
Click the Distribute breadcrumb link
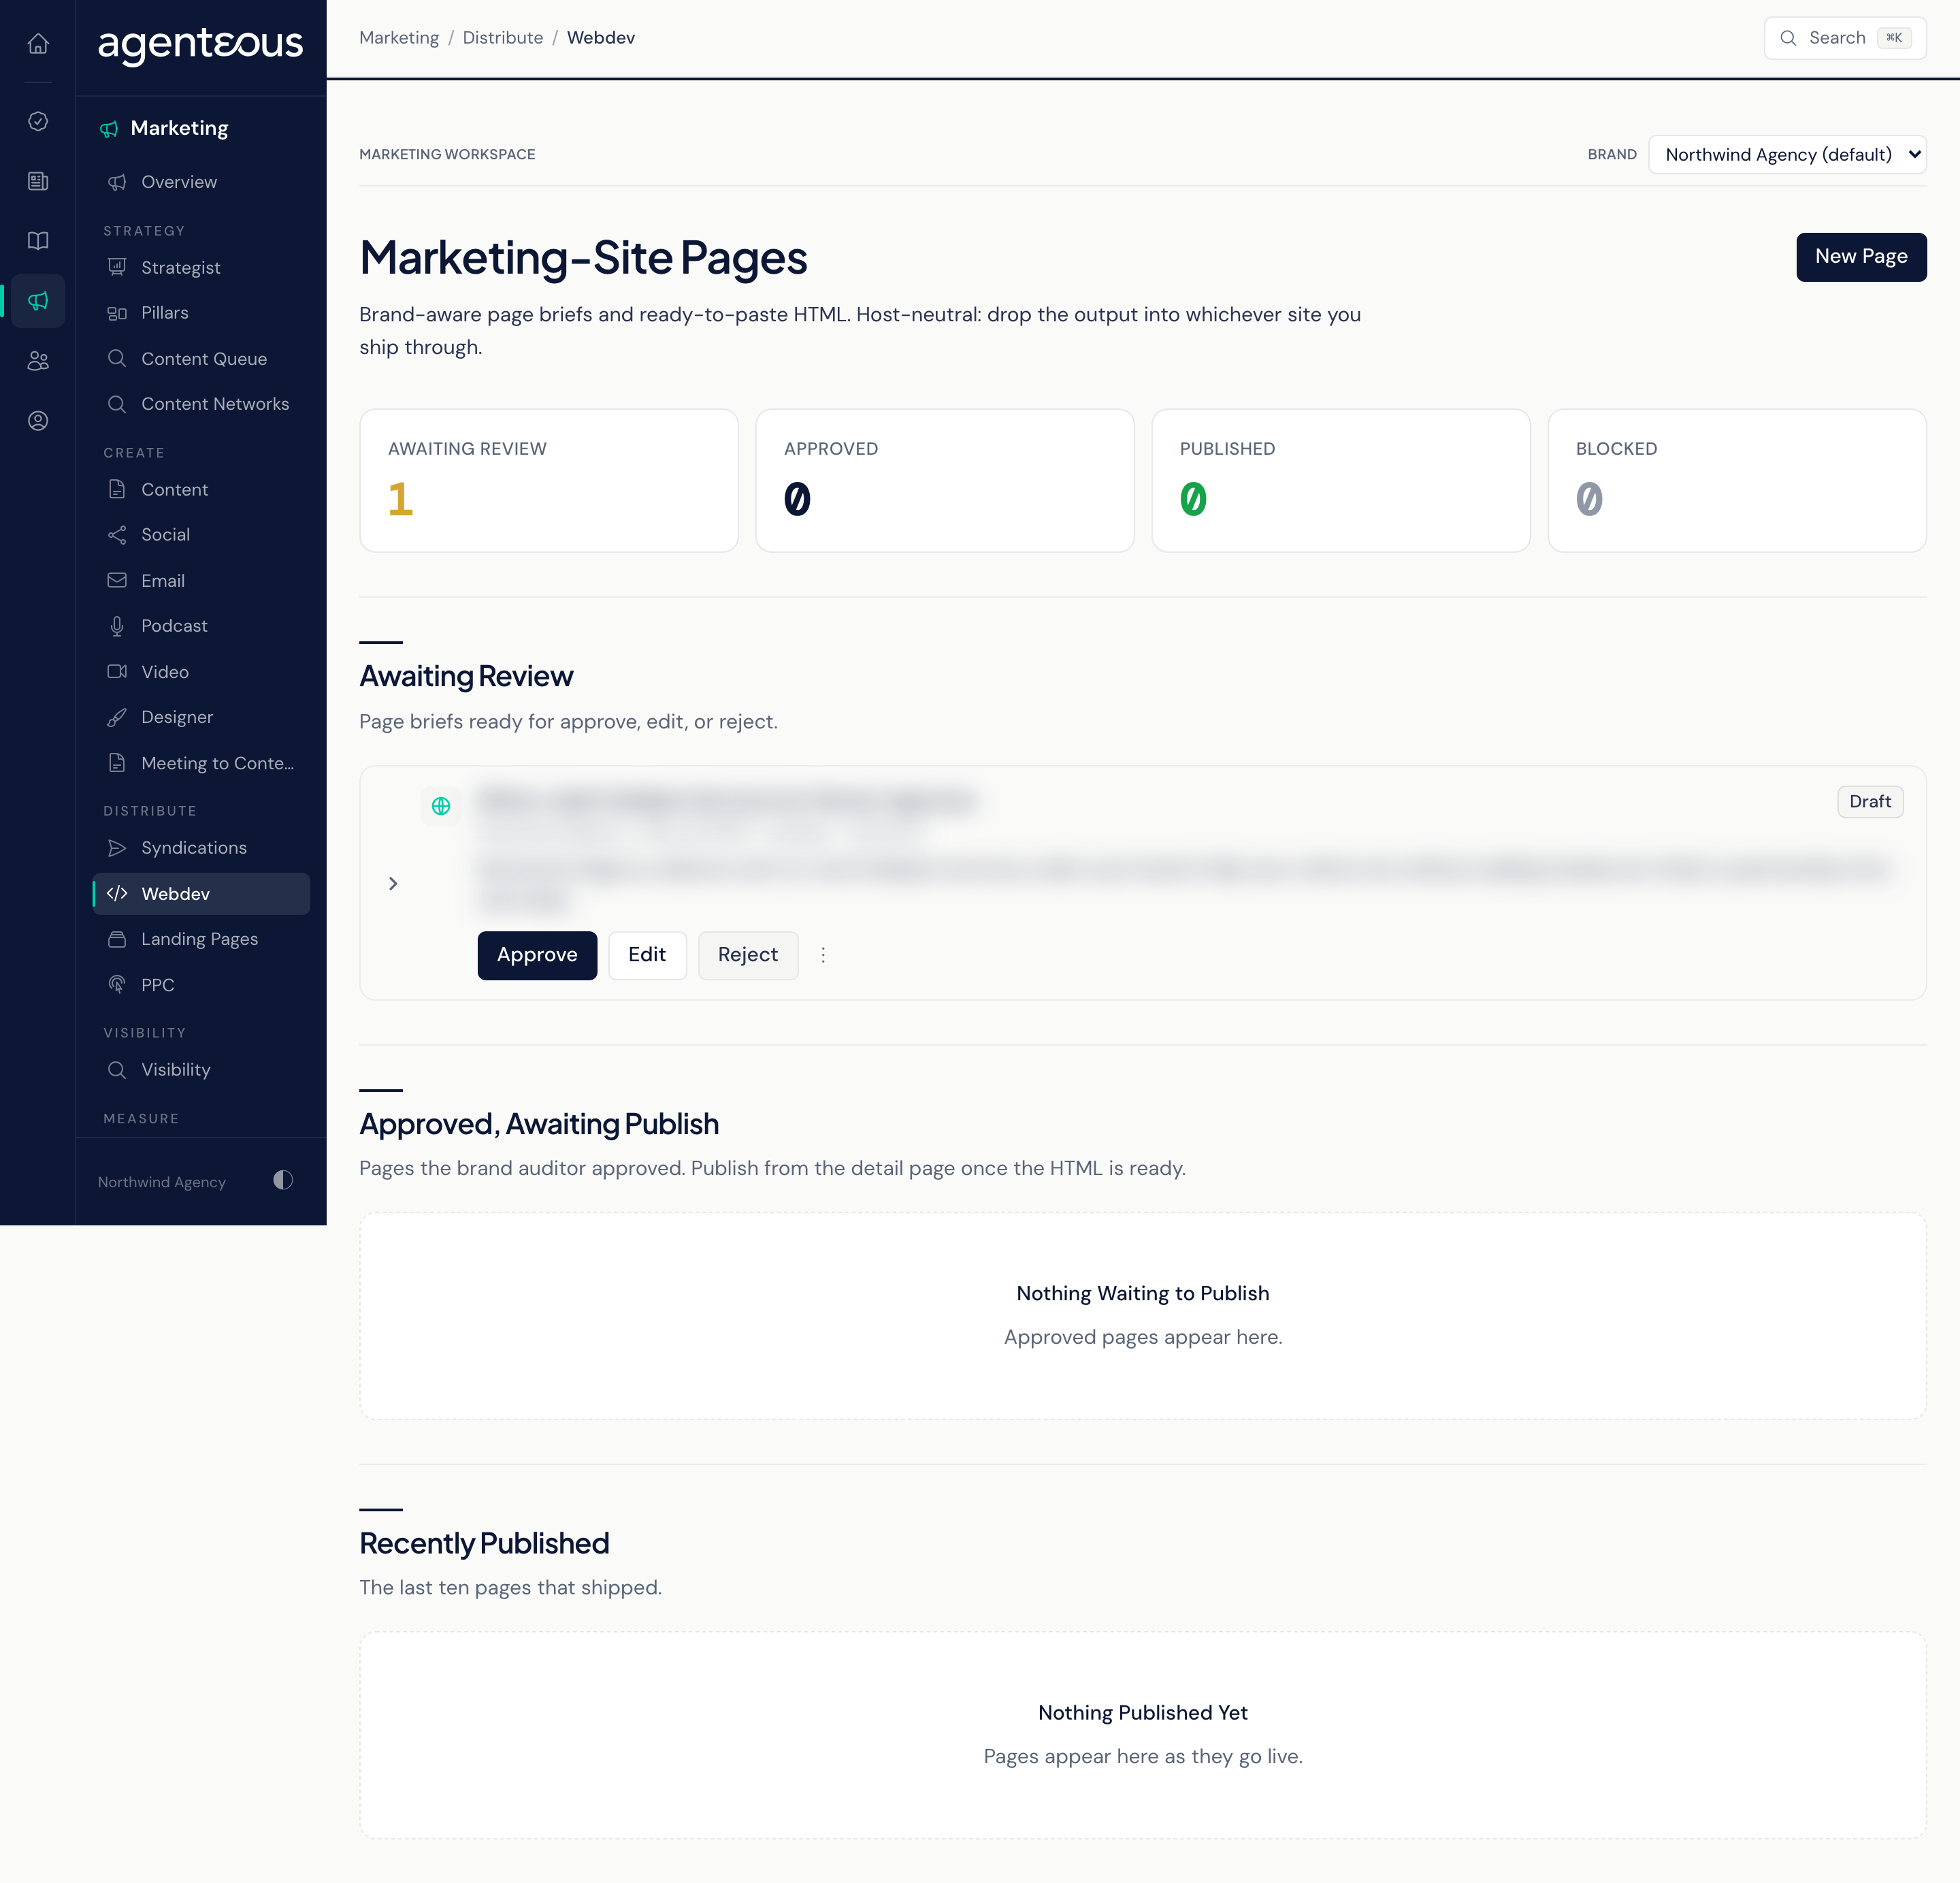click(x=503, y=38)
